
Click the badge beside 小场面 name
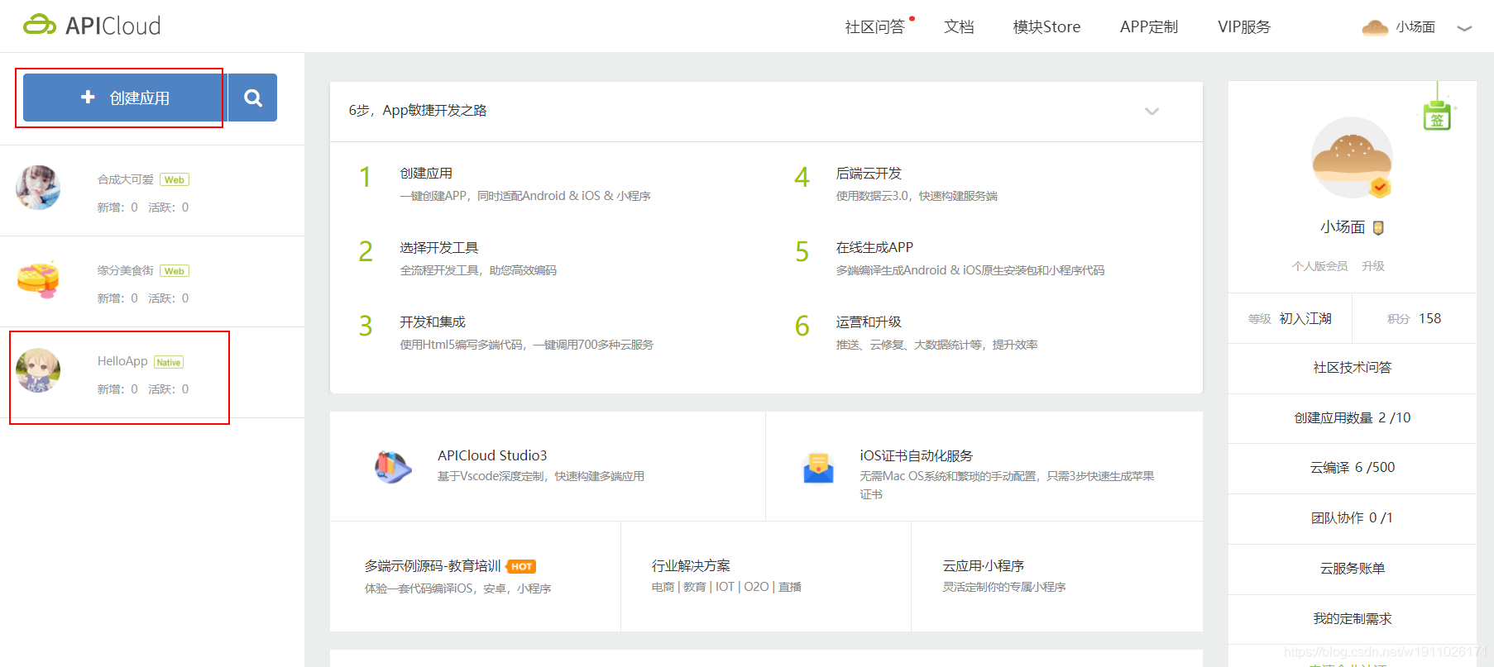pos(1378,227)
